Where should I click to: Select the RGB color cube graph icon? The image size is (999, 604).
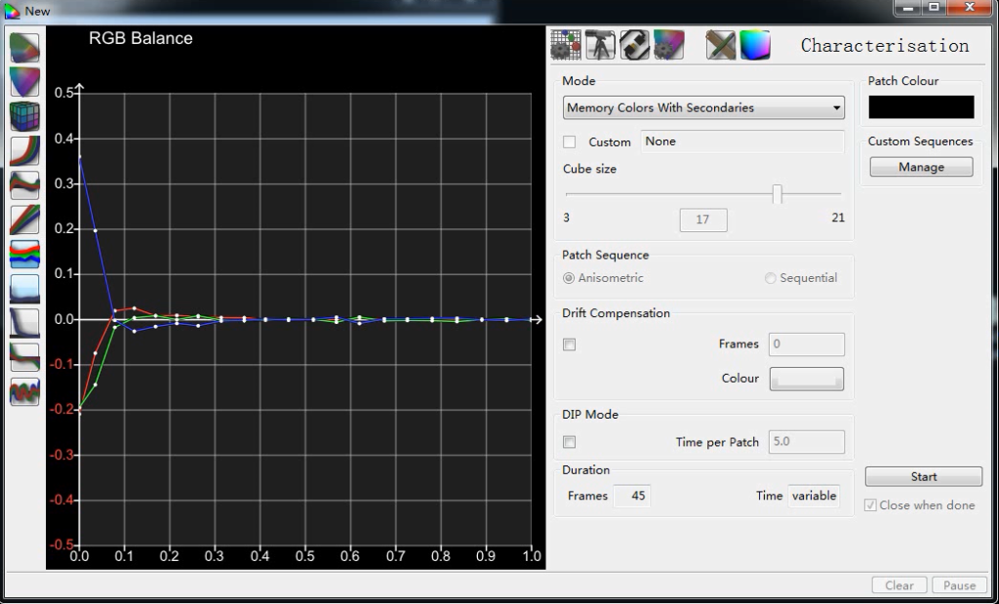click(24, 116)
